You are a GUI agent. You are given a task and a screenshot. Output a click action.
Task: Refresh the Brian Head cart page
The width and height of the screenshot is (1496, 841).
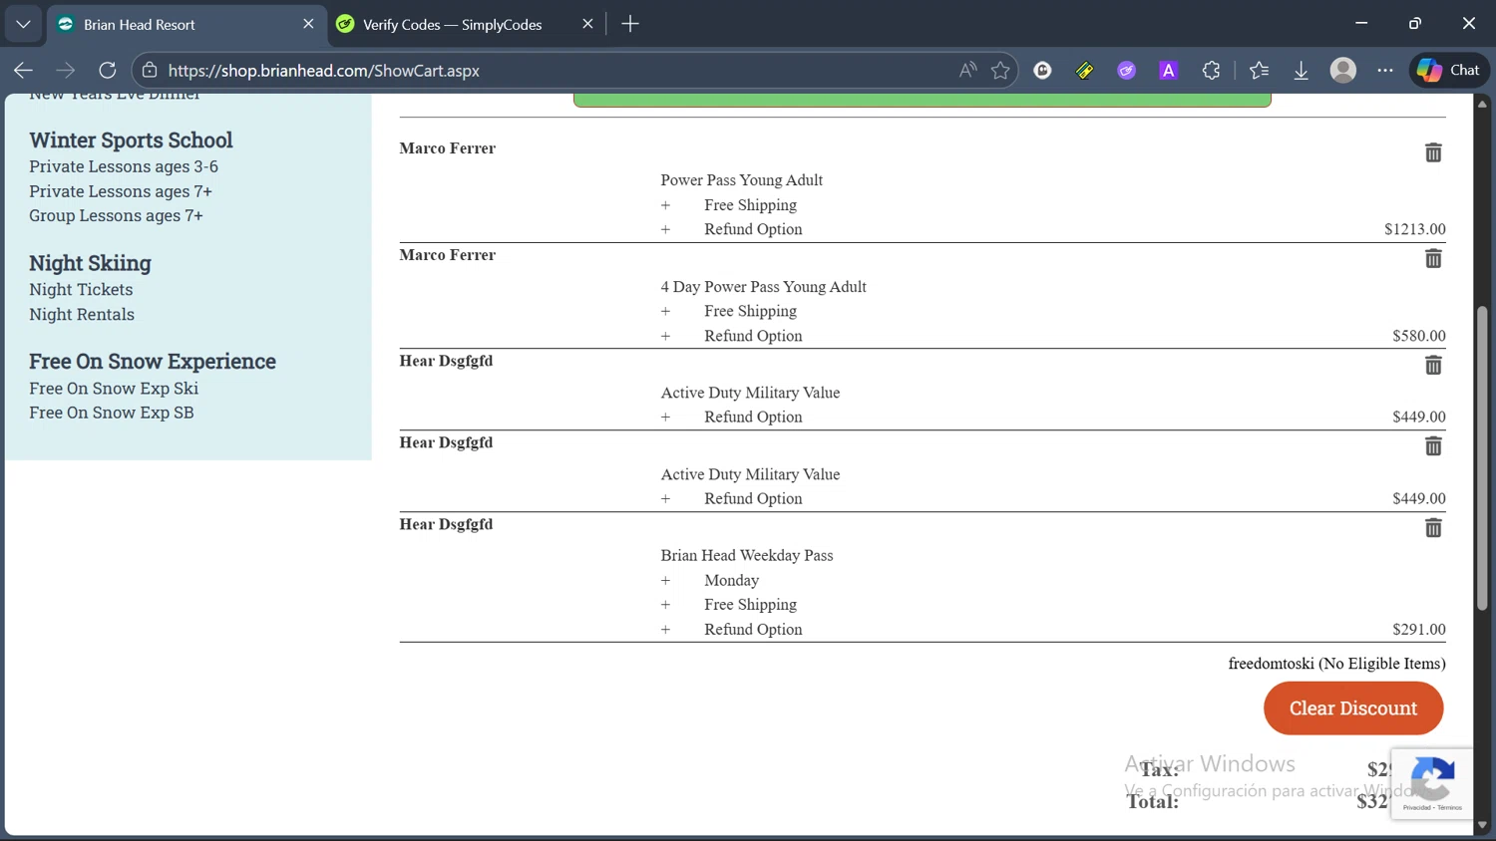(x=108, y=71)
